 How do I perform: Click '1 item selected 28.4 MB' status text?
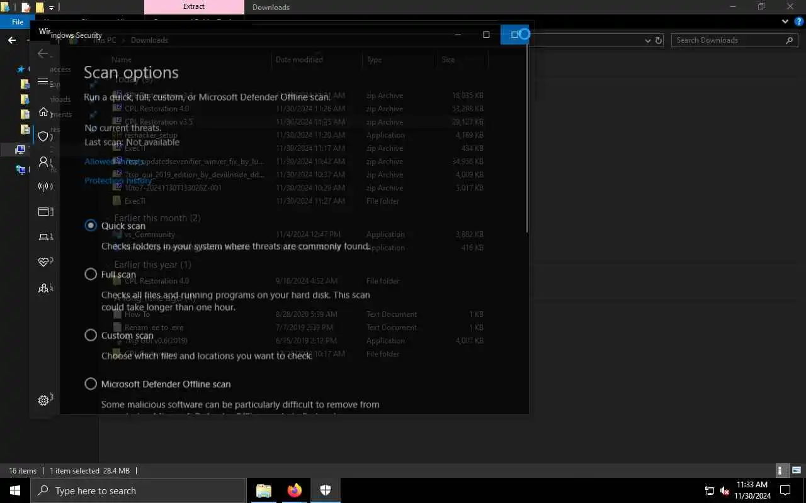tap(89, 470)
